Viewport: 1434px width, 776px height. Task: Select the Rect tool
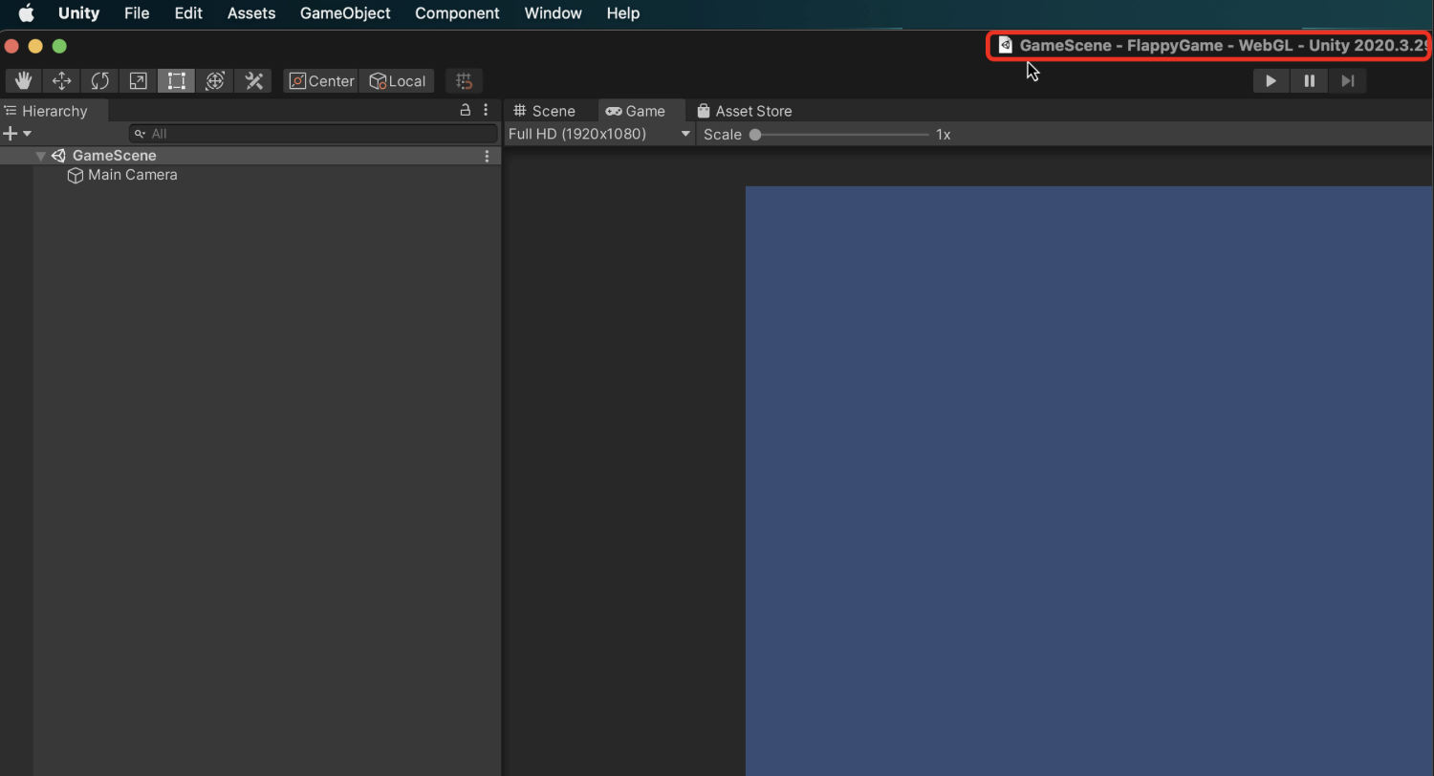176,81
